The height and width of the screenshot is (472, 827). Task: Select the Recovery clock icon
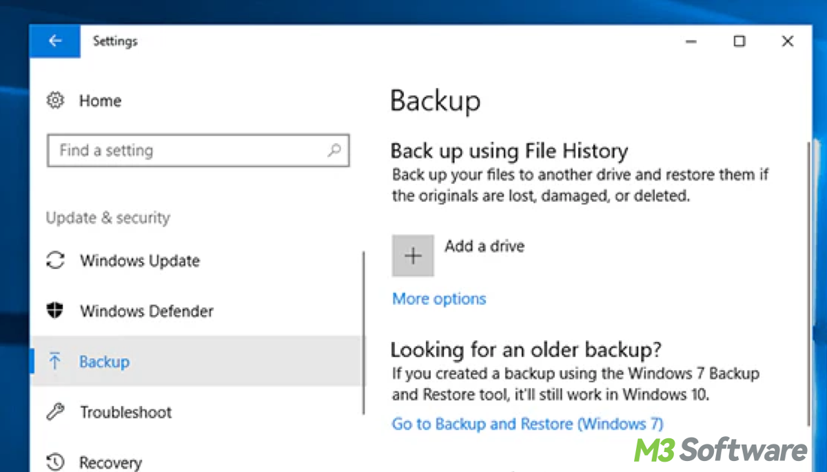tap(55, 462)
